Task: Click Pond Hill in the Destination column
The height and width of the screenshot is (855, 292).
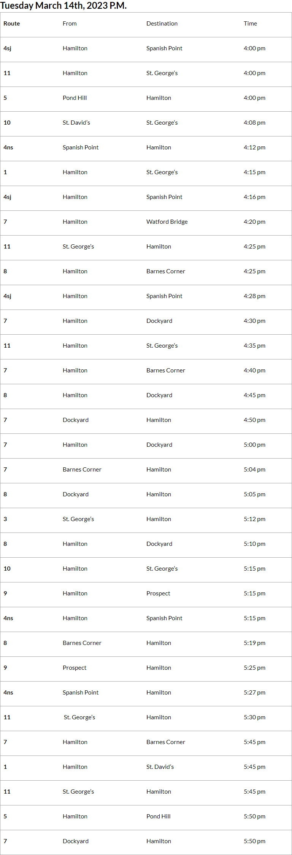Action: [x=158, y=817]
